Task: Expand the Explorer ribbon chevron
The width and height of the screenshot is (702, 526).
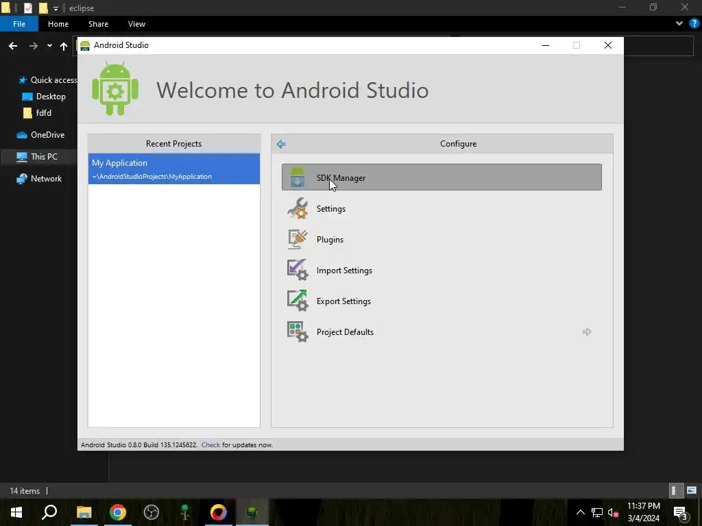Action: point(679,24)
